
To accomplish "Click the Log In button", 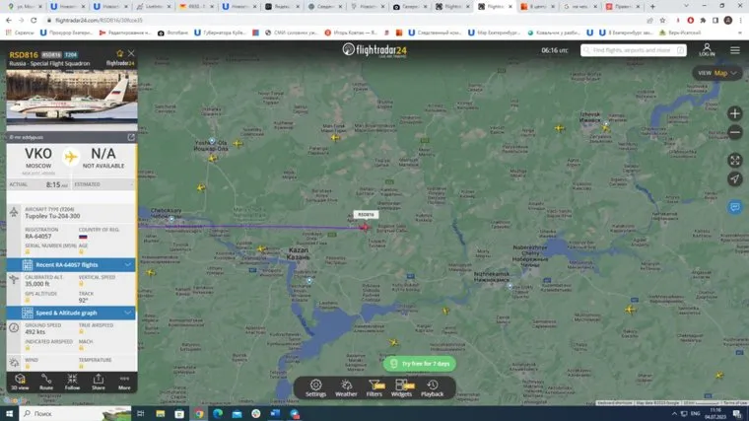I will pos(707,49).
